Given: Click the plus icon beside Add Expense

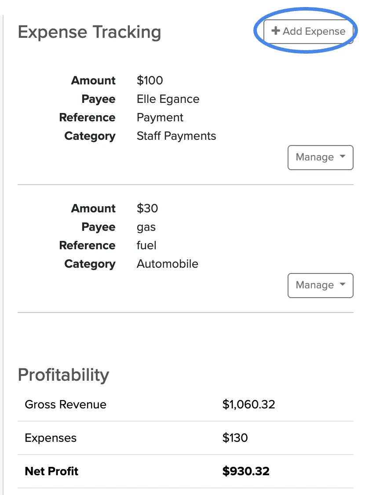Looking at the screenshot, I should tap(276, 31).
